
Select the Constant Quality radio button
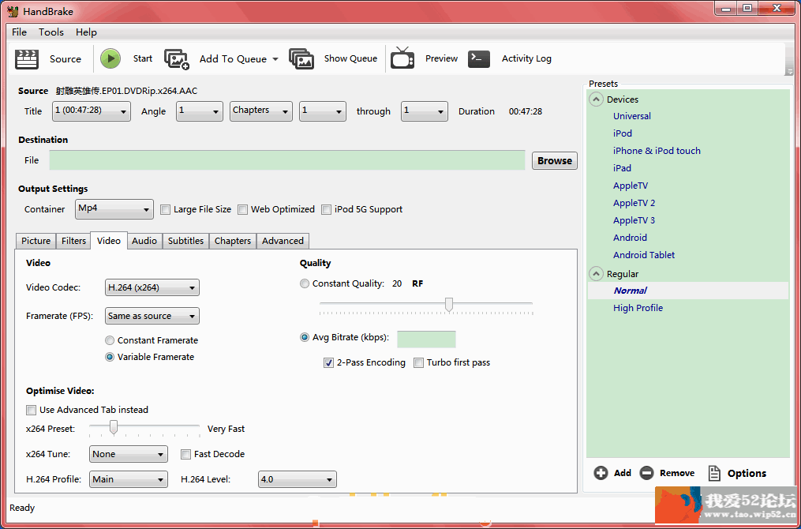305,283
